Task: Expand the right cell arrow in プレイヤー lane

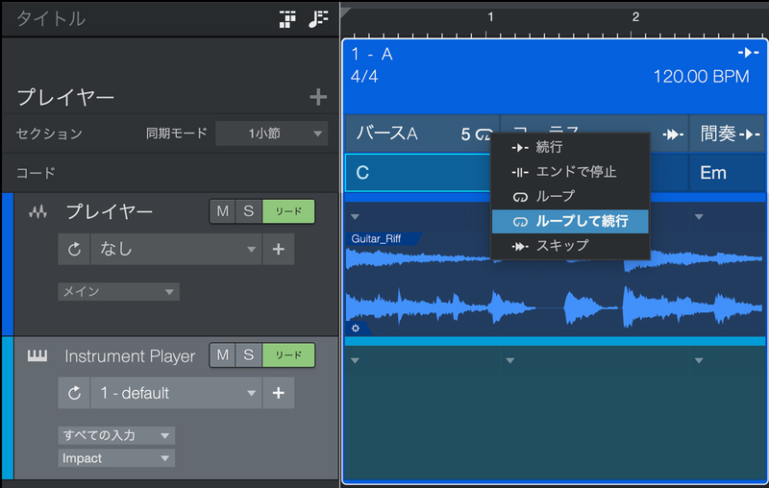Action: click(699, 216)
